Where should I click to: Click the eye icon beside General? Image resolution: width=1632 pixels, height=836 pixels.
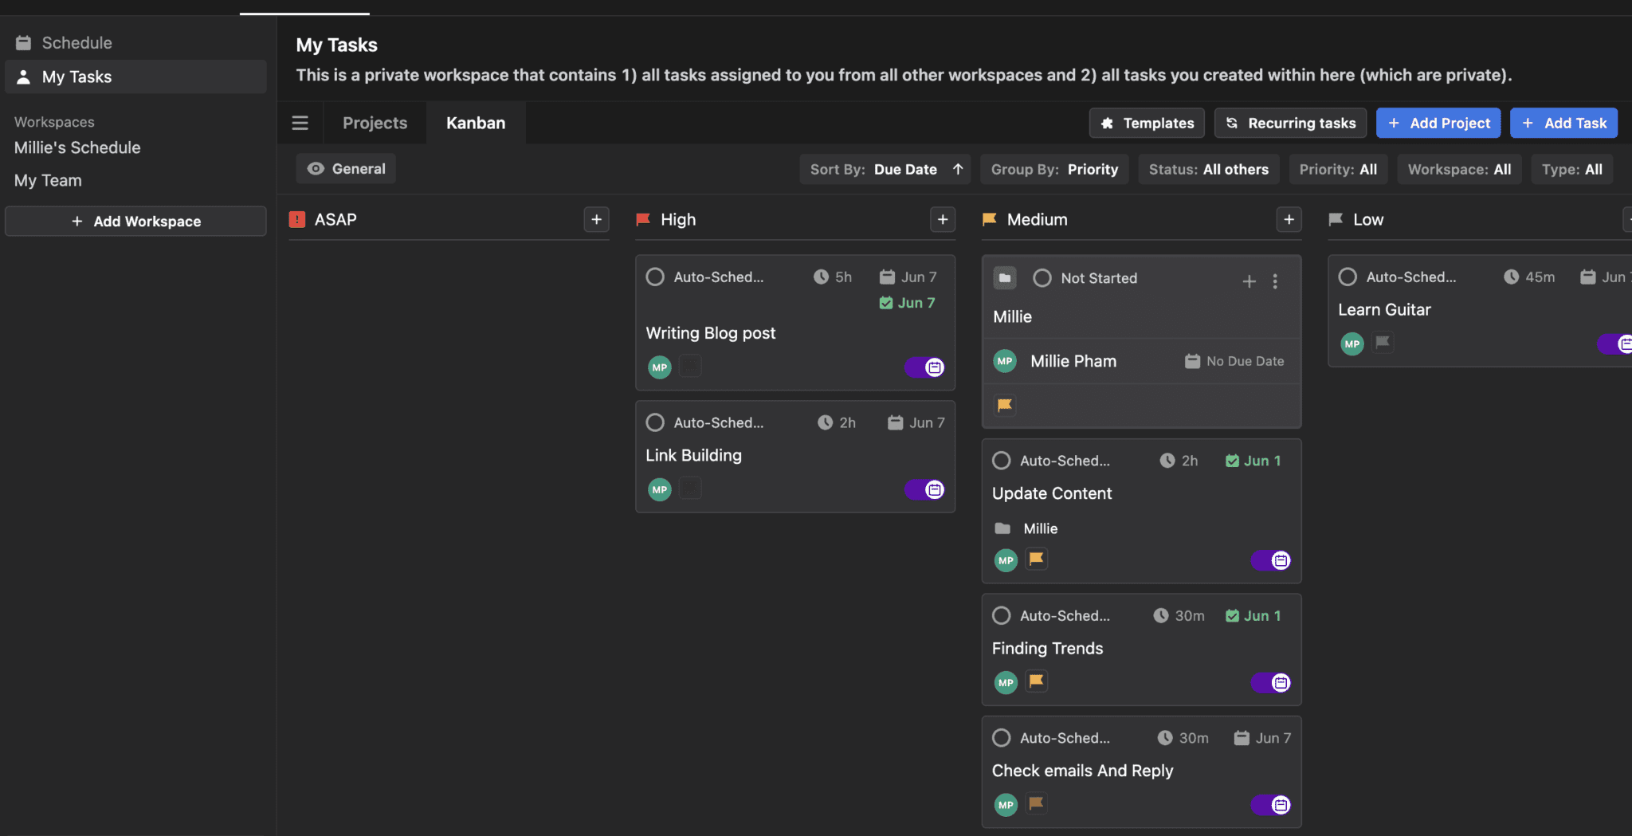[x=316, y=168]
